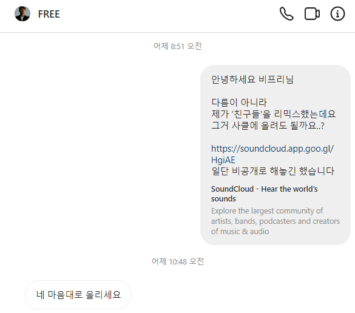This screenshot has width=355, height=313.
Task: Click the 'Explore the largest community' preview description
Action: click(276, 221)
